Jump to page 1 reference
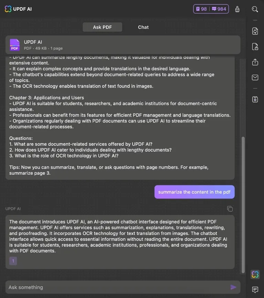This screenshot has width=264, height=298. tap(13, 261)
